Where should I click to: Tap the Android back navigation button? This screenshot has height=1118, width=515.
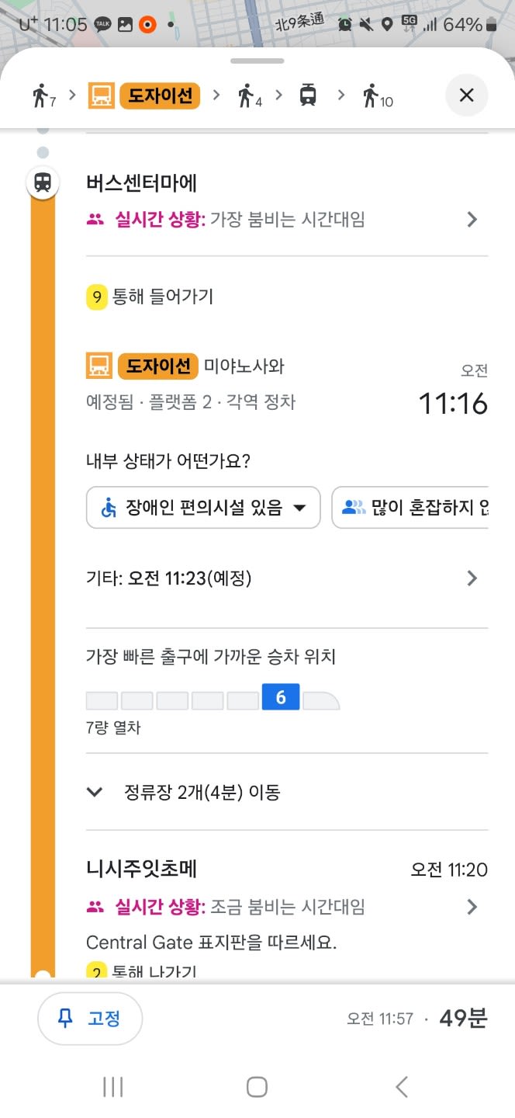[x=401, y=1087]
